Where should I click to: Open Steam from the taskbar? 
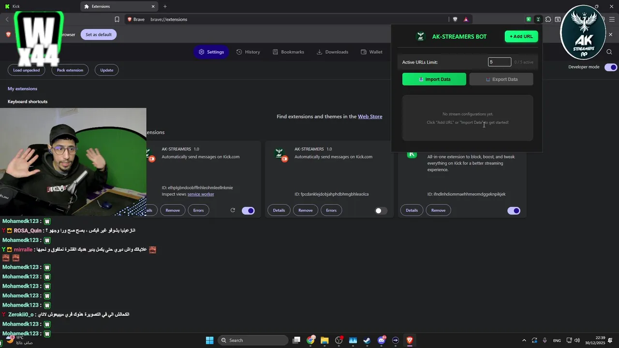[x=367, y=340]
